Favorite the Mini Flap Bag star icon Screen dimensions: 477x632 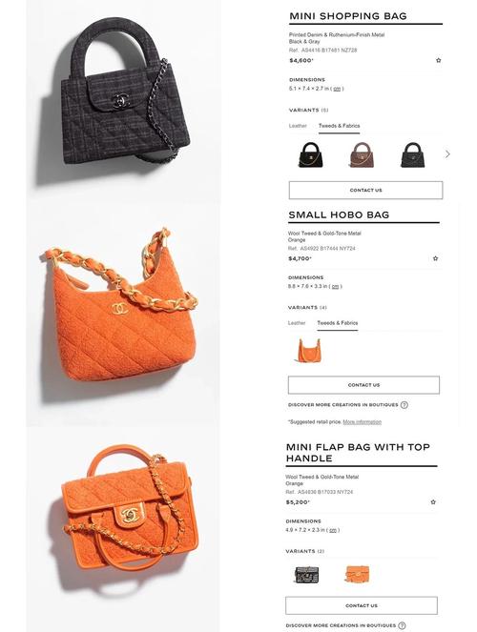(433, 502)
